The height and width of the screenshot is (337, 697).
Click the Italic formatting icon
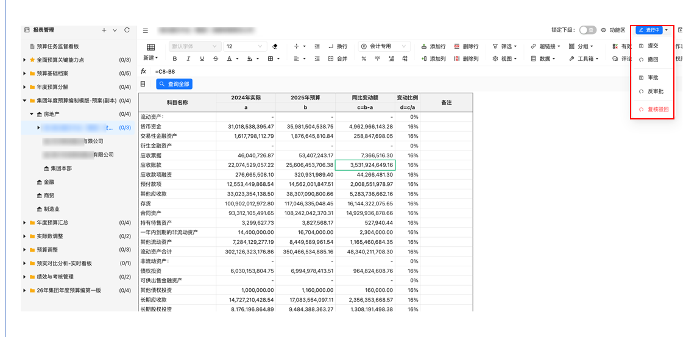pyautogui.click(x=188, y=59)
